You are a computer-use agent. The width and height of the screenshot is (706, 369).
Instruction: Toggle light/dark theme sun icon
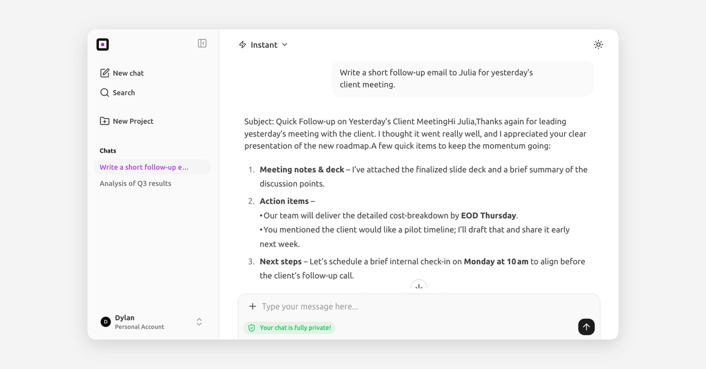click(x=598, y=44)
